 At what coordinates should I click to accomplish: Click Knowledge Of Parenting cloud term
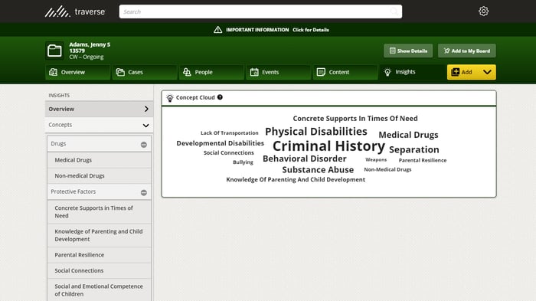[296, 179]
